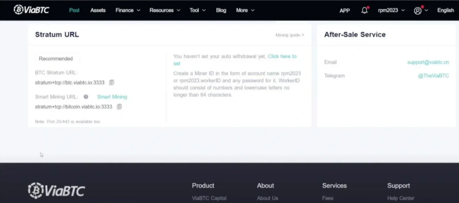This screenshot has width=459, height=203.
Task: Open the Tool dropdown menu
Action: 197,10
